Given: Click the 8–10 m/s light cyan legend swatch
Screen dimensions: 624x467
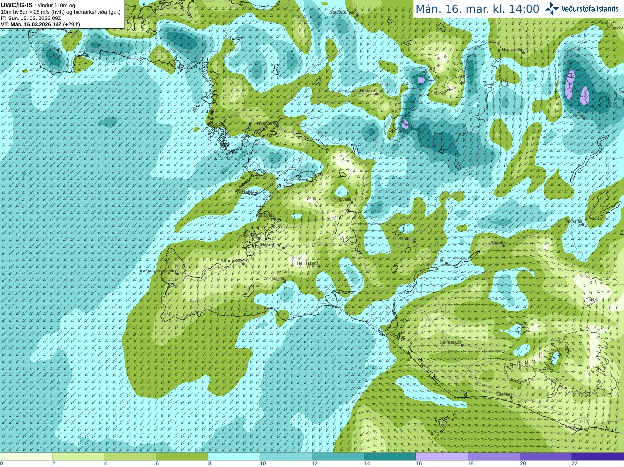Looking at the screenshot, I should (x=234, y=457).
